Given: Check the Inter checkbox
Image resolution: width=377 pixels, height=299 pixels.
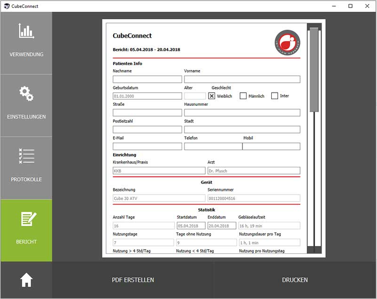Looking at the screenshot, I should coord(275,96).
